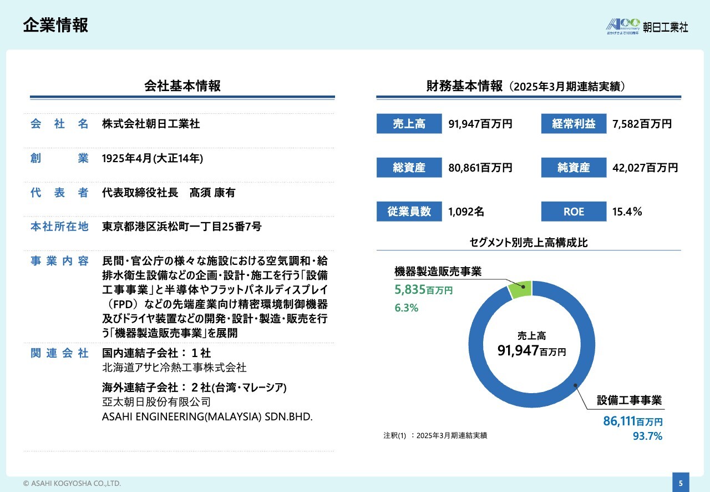Select employee count 1,092名

466,211
